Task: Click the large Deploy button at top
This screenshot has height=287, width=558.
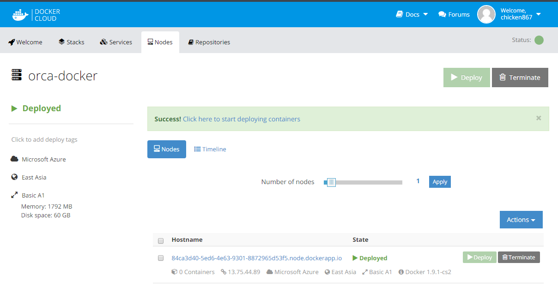Action: tap(467, 78)
